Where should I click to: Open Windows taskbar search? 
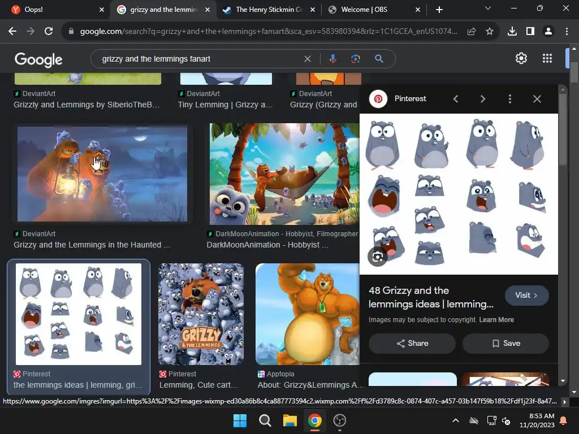[x=265, y=420]
